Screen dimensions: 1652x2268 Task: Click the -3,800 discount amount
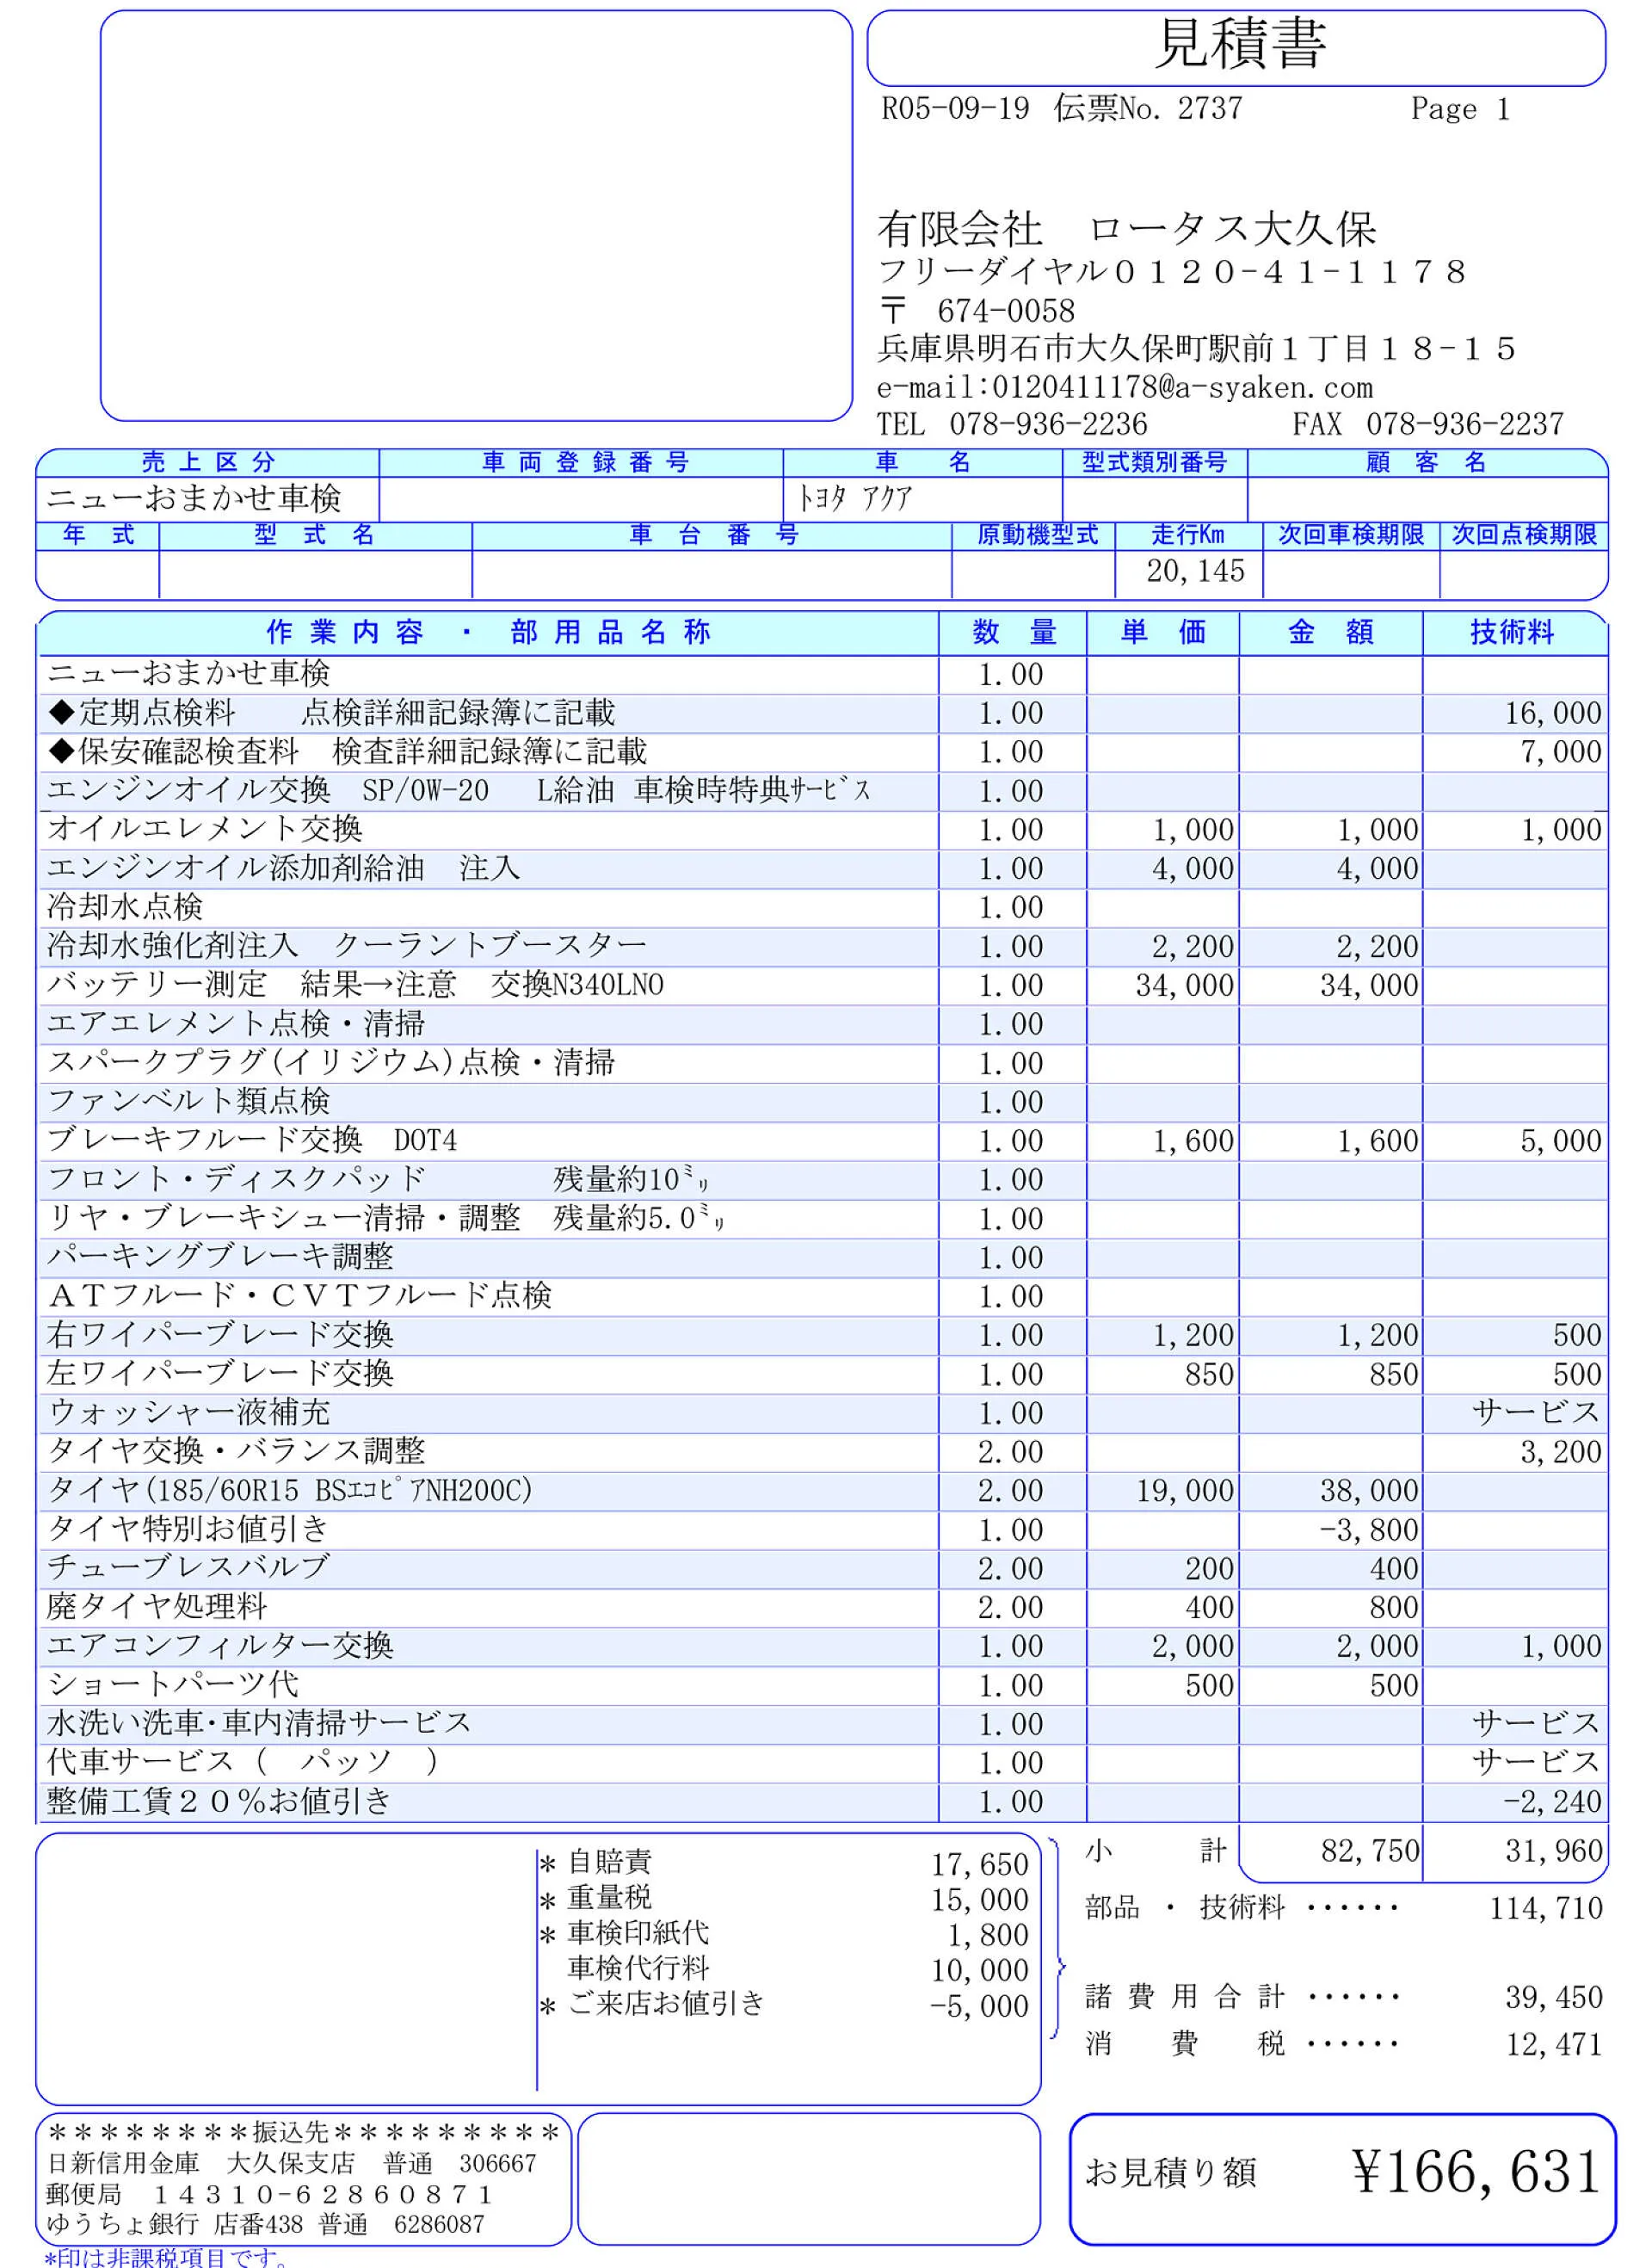pyautogui.click(x=1368, y=1530)
